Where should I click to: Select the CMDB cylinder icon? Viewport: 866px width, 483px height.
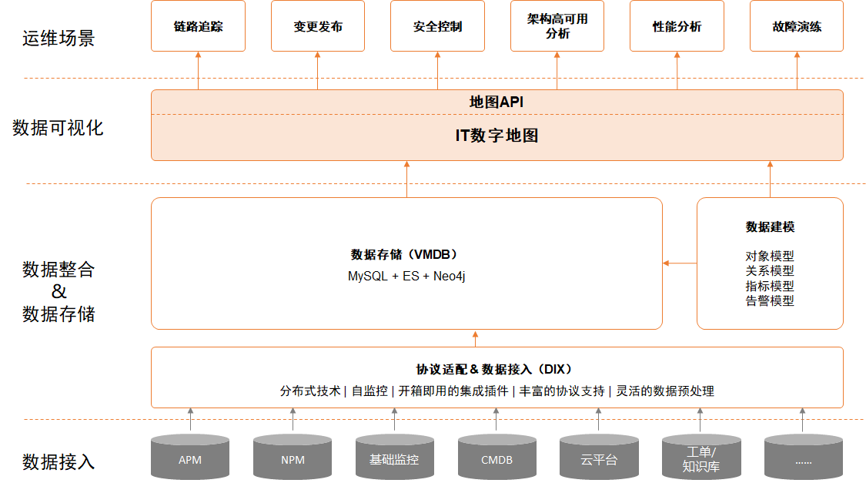point(497,457)
